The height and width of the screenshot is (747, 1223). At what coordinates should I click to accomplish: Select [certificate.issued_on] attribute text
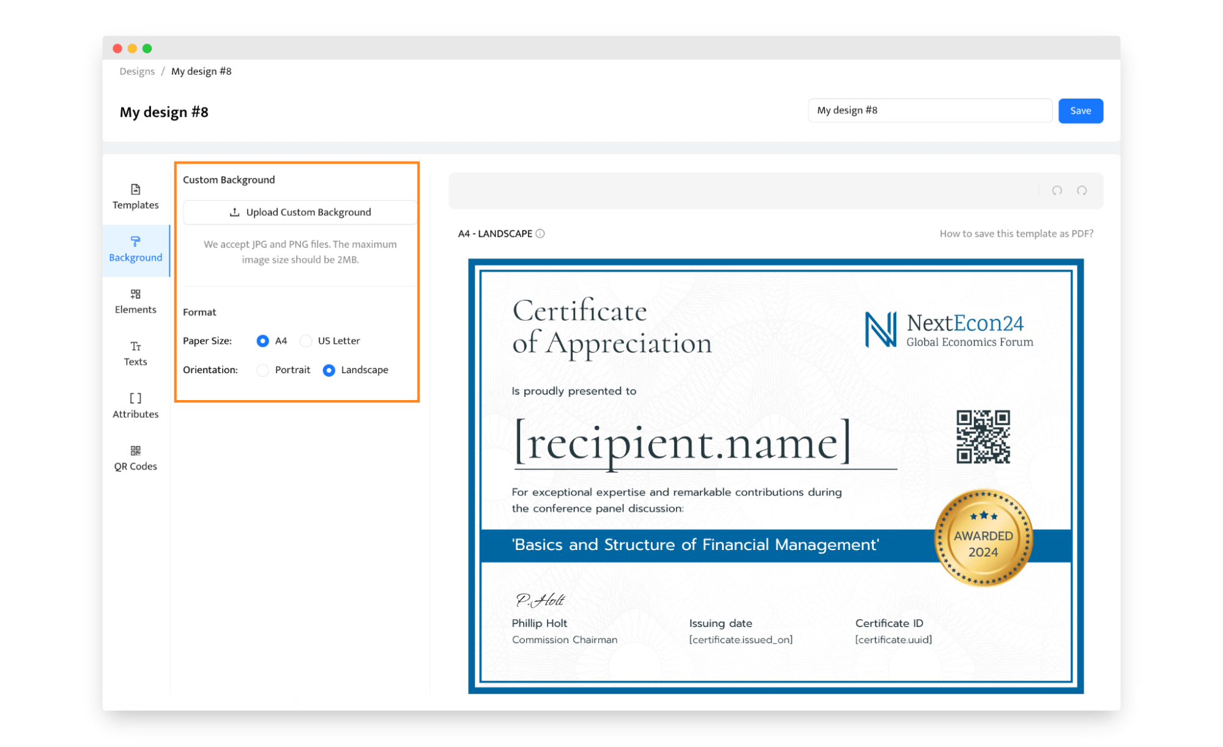click(x=740, y=639)
